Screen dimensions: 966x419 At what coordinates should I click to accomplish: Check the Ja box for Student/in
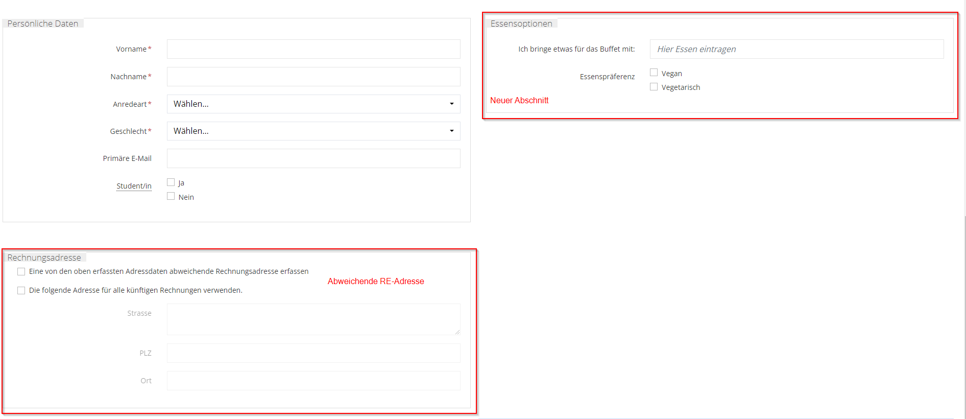[x=171, y=182]
